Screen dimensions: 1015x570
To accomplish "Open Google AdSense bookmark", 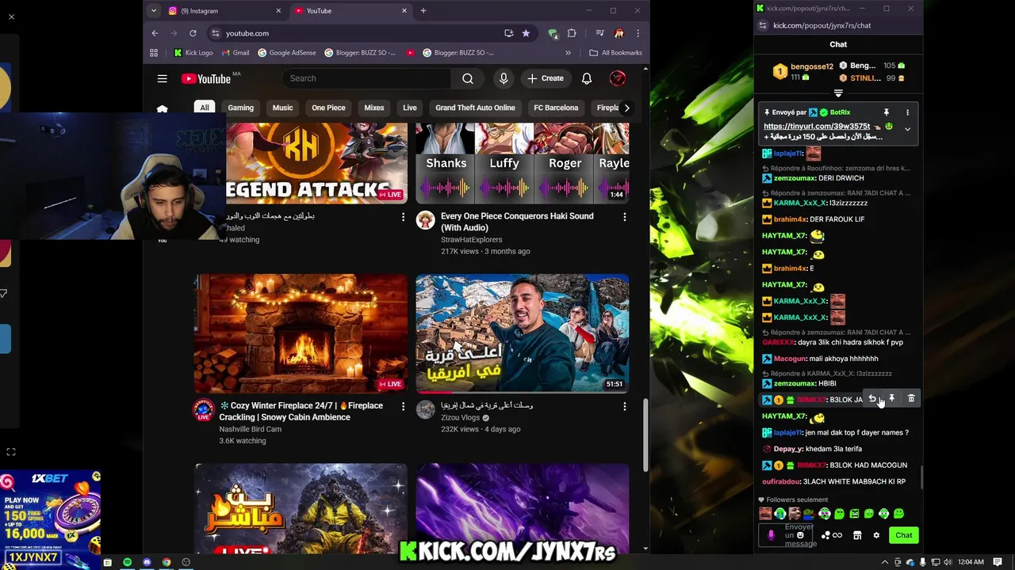I will 287,53.
